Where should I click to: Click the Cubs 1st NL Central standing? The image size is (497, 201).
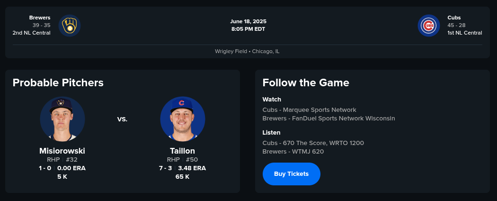464,33
